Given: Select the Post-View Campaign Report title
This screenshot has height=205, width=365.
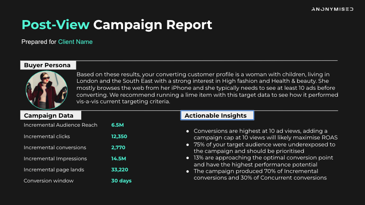Looking at the screenshot, I should click(117, 25).
